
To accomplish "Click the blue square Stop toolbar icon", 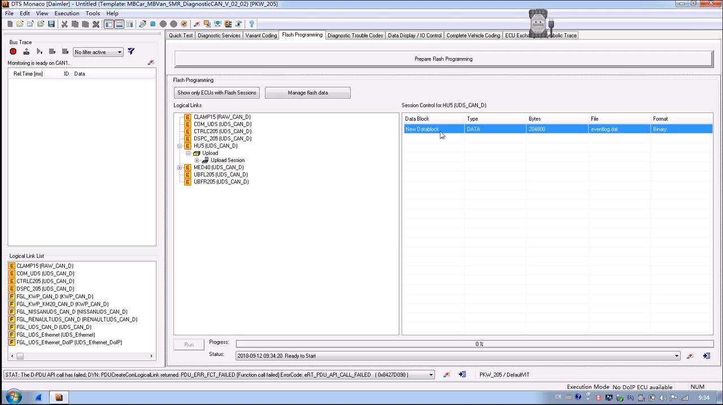I will (153, 24).
